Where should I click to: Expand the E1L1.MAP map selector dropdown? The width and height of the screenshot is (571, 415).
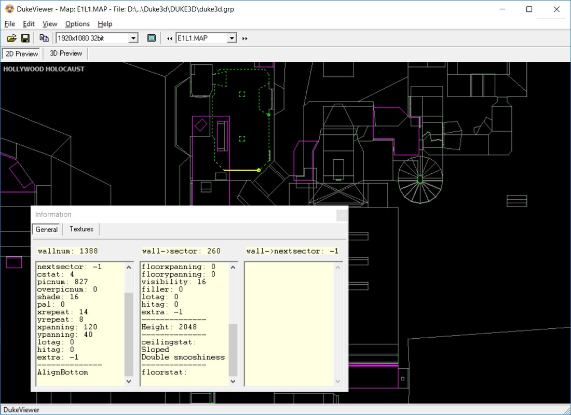[232, 38]
